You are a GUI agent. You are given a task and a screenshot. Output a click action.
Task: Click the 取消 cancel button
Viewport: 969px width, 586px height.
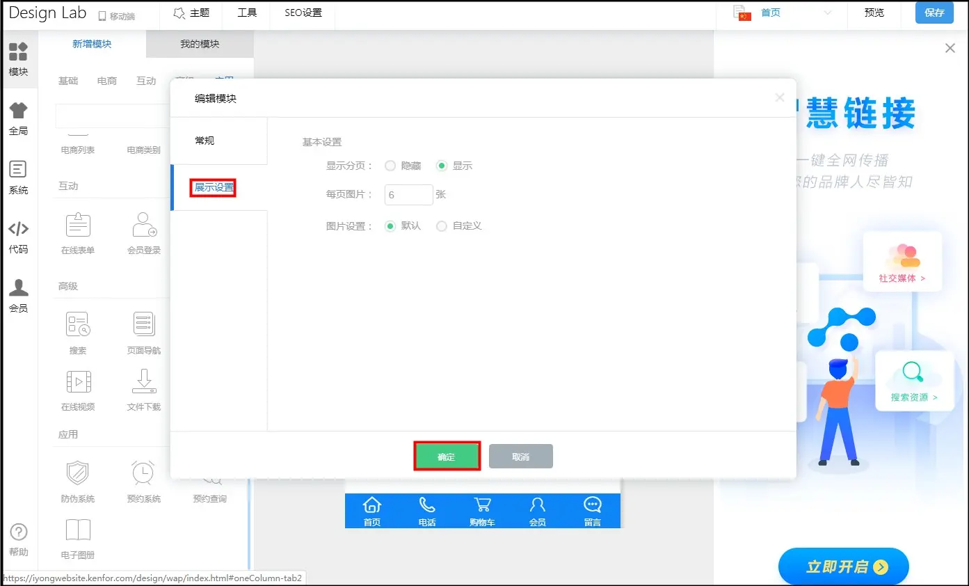520,457
